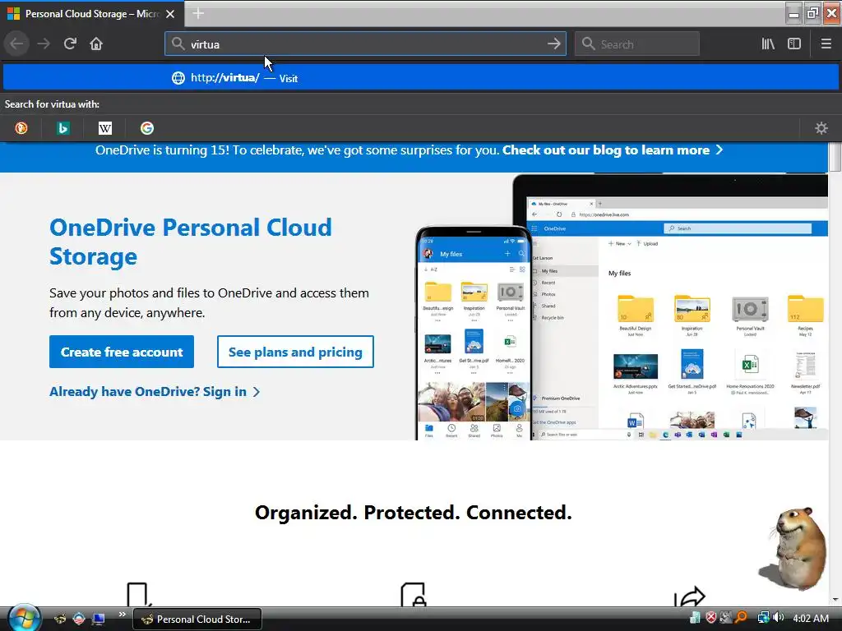Select the Personal Cloud Storage tab

point(91,14)
